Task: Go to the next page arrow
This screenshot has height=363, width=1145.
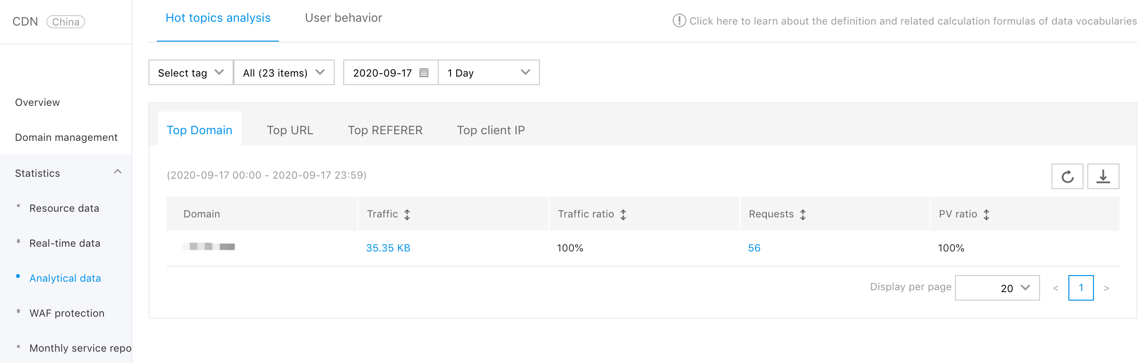Action: pyautogui.click(x=1107, y=288)
